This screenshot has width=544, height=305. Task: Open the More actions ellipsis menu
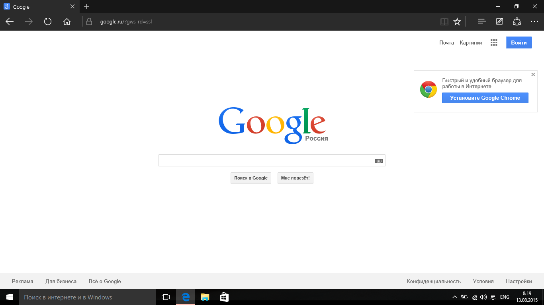(534, 22)
